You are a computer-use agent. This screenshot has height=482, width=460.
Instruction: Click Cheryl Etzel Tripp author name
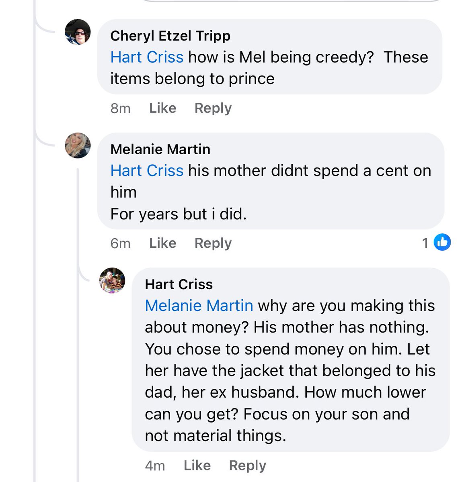[170, 36]
